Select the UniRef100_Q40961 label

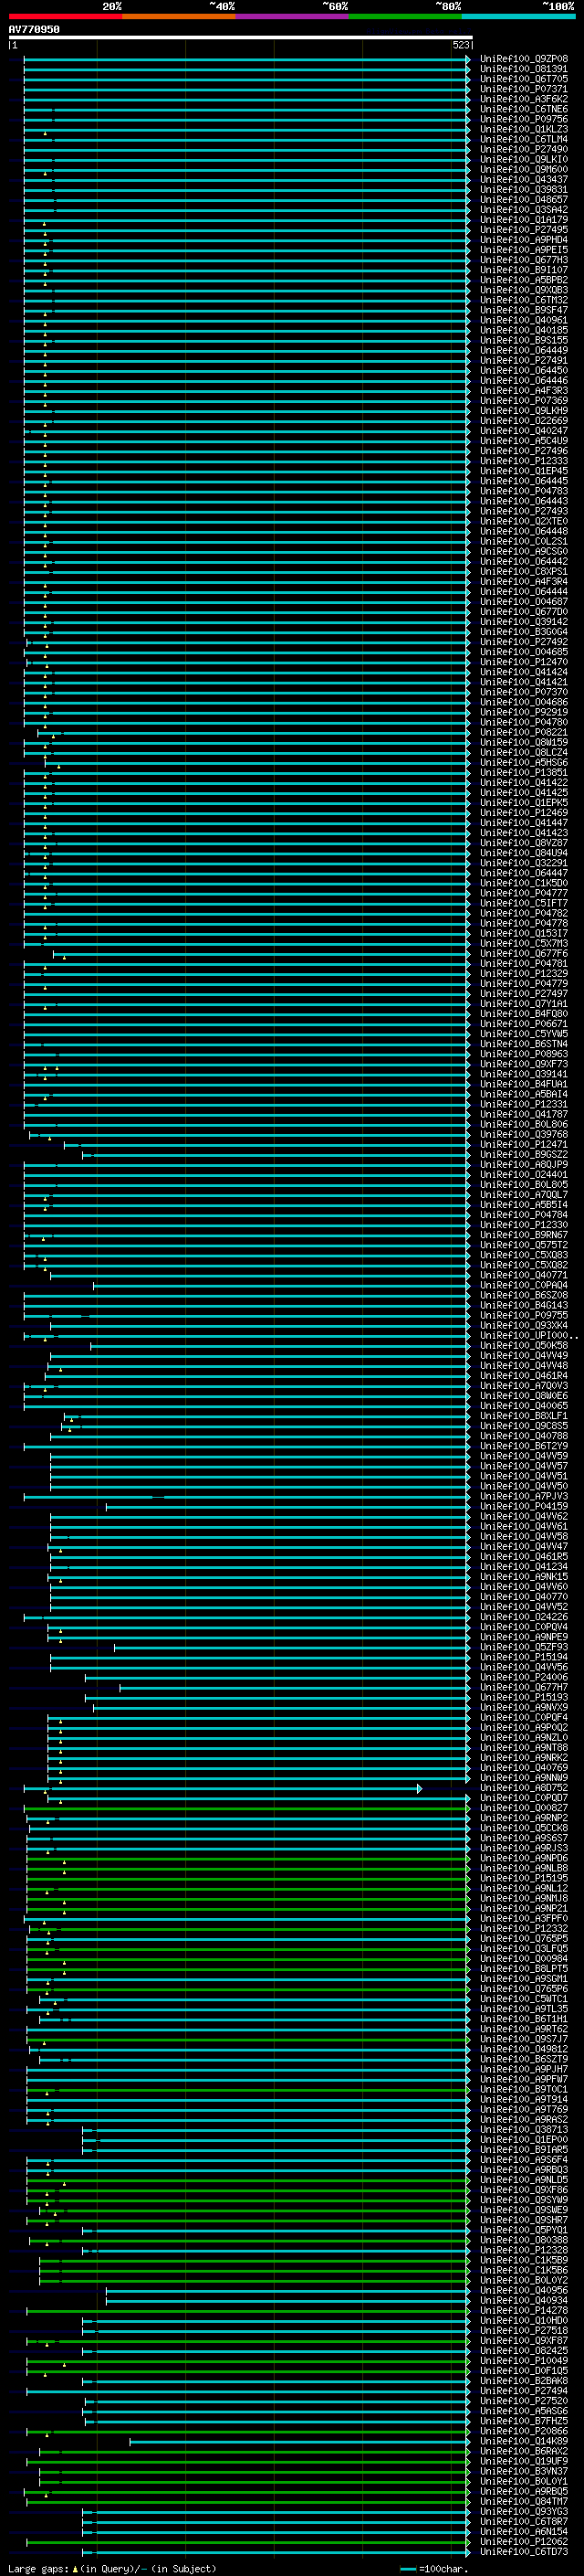(x=524, y=320)
